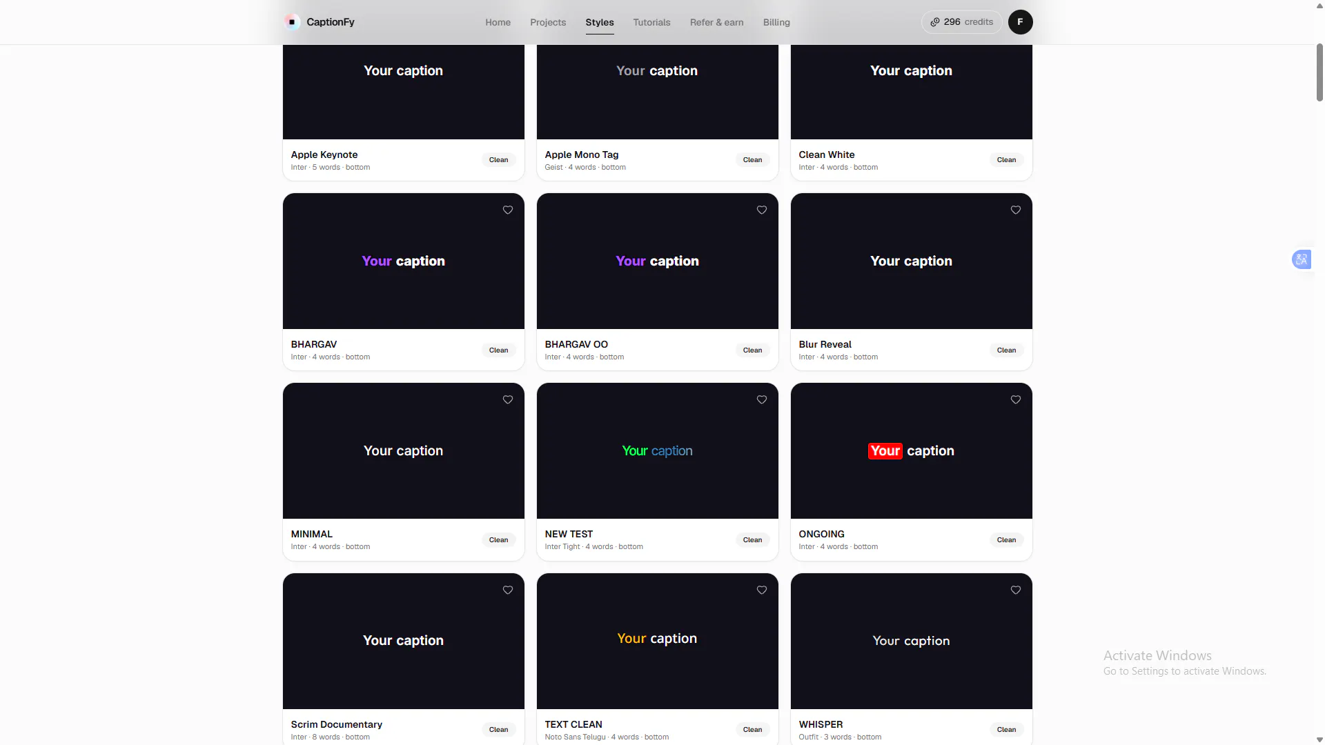Screen dimensions: 1325x745
Task: Toggle heart on ONGOING style card
Action: (1016, 399)
